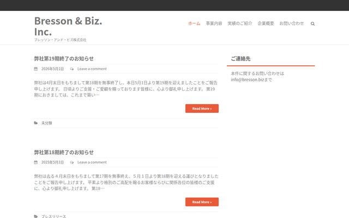Click calendar icon beside 2025年5月1日
Screen dimensions: 349x218
36,162
